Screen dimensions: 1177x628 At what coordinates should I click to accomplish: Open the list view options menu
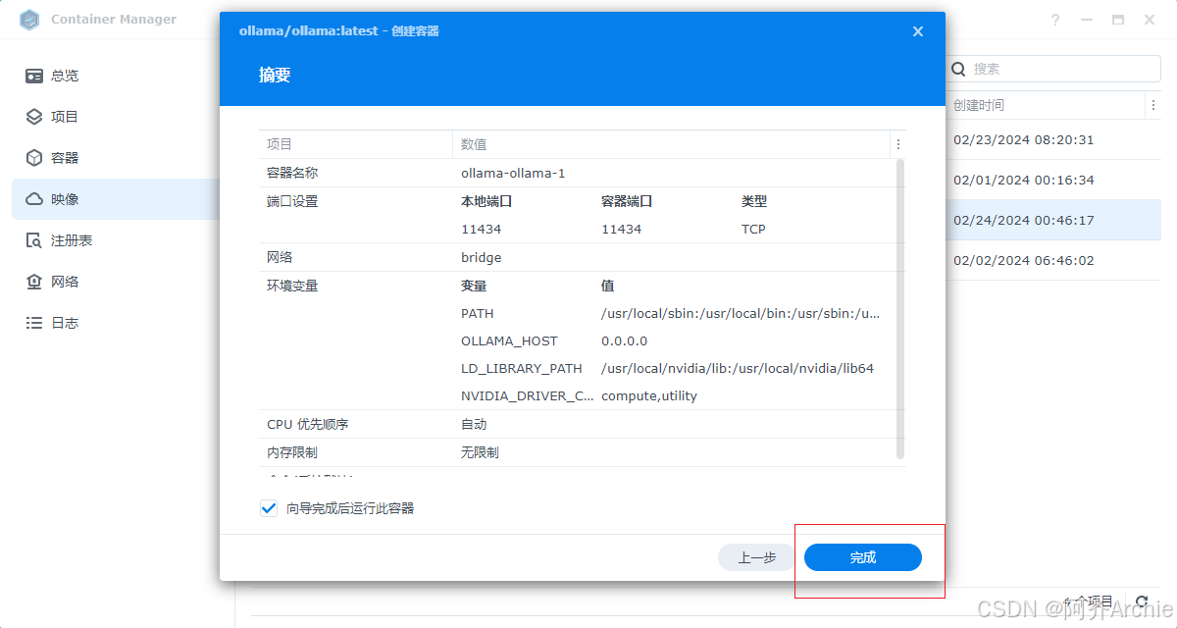[x=1153, y=105]
